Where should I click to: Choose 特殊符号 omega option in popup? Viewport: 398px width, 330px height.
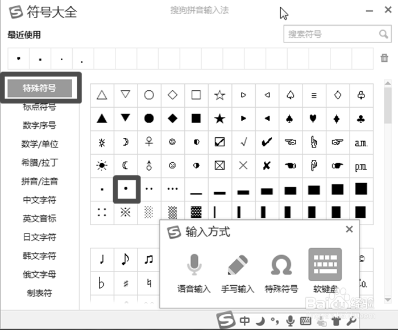[x=281, y=273]
